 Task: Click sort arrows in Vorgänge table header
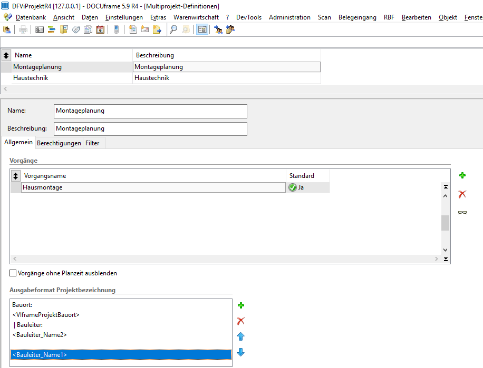[16, 176]
